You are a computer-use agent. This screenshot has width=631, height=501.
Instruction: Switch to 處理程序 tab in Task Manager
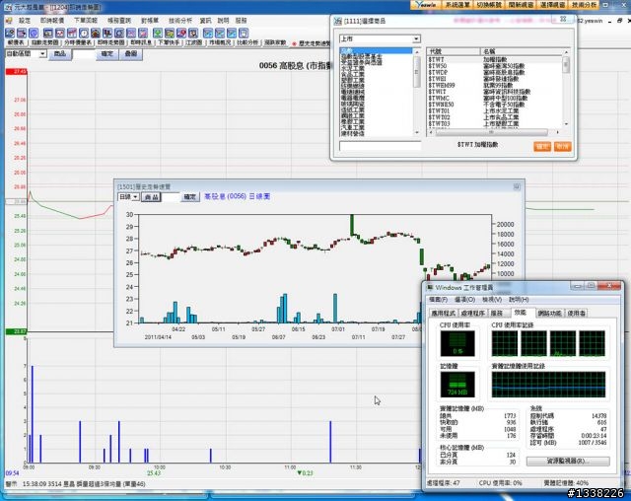pyautogui.click(x=472, y=313)
